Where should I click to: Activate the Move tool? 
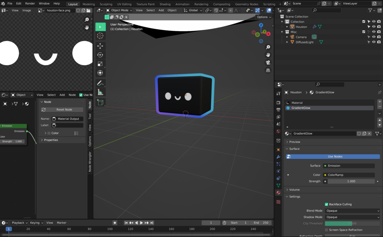(100, 46)
